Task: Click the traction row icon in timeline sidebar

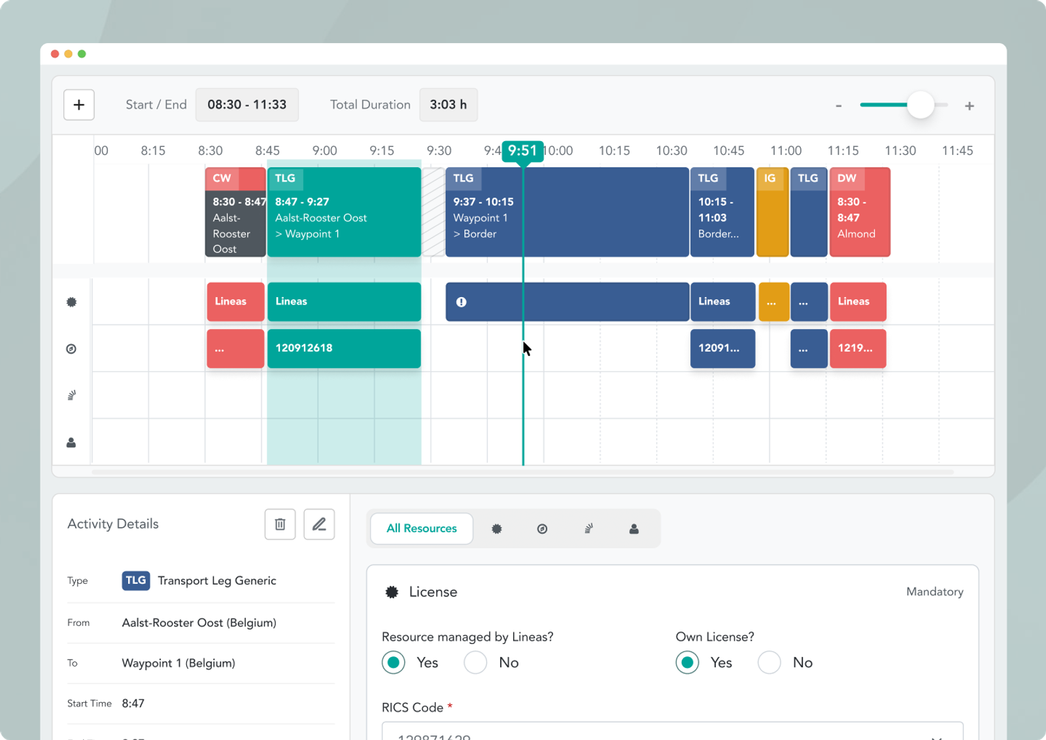Action: [x=72, y=395]
